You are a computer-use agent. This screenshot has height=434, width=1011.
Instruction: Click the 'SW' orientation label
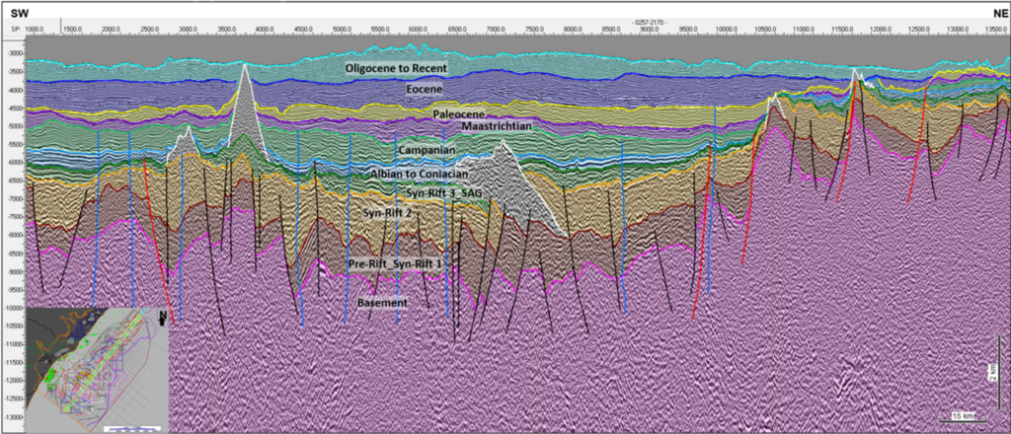19,13
